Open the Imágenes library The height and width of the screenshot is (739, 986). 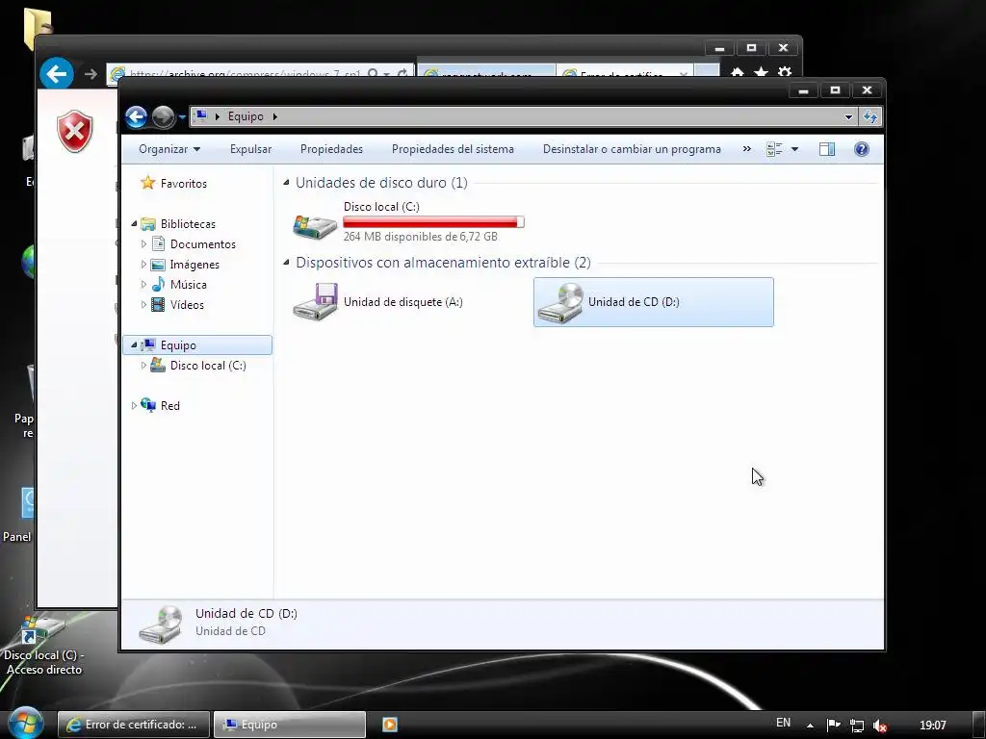[195, 265]
